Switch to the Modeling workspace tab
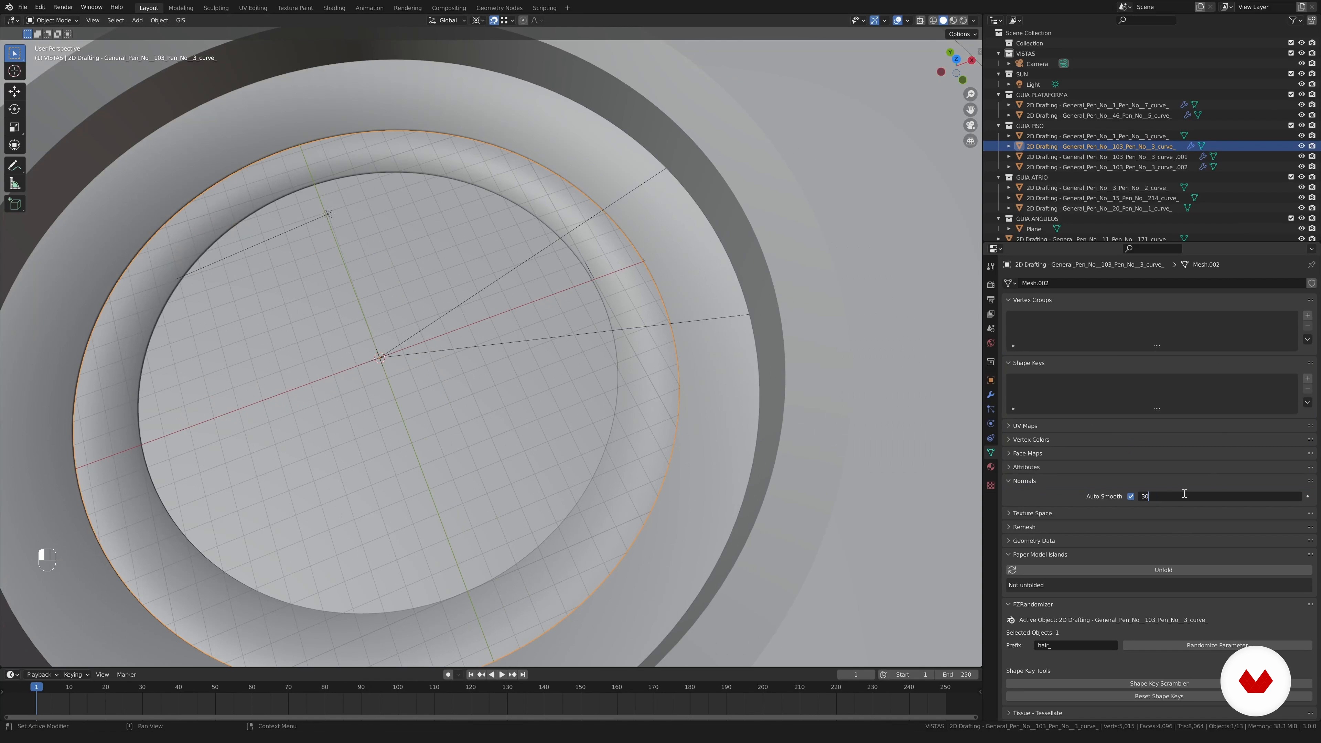 [181, 8]
